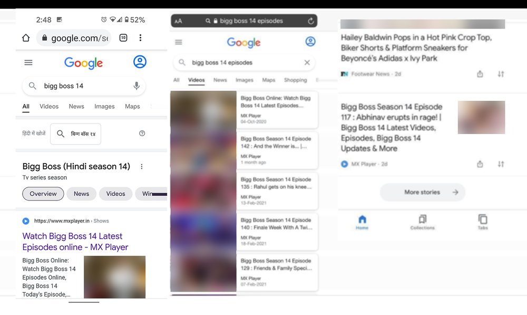This screenshot has height=315, width=527.
Task: Open three-dot options next to Bigg Boss heading
Action: pyautogui.click(x=142, y=166)
